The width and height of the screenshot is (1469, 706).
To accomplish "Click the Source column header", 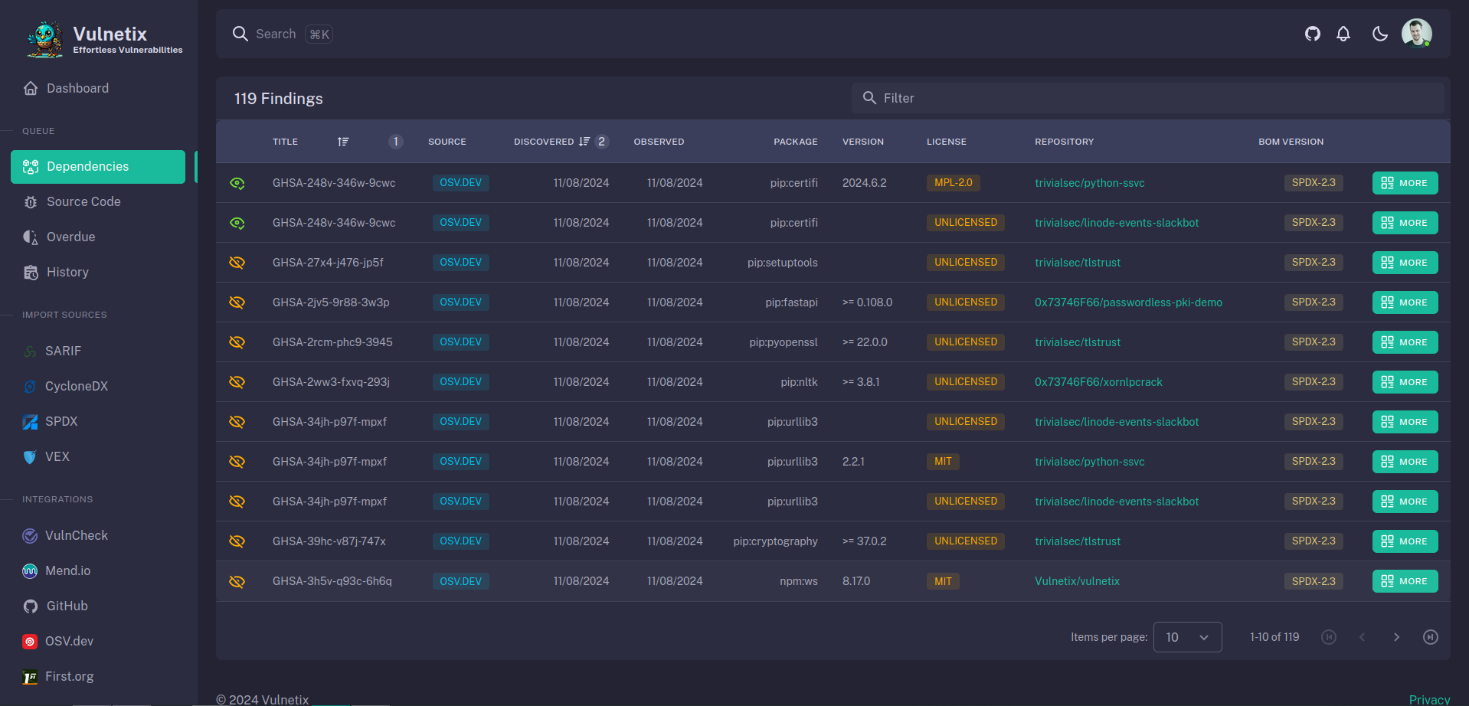I will pyautogui.click(x=447, y=142).
